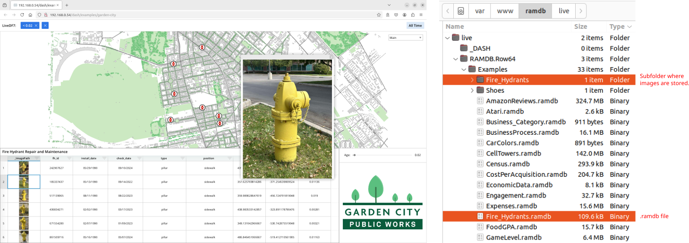The height and width of the screenshot is (243, 689).
Task: Click the filter icon on fh_id column
Action: tap(69, 158)
